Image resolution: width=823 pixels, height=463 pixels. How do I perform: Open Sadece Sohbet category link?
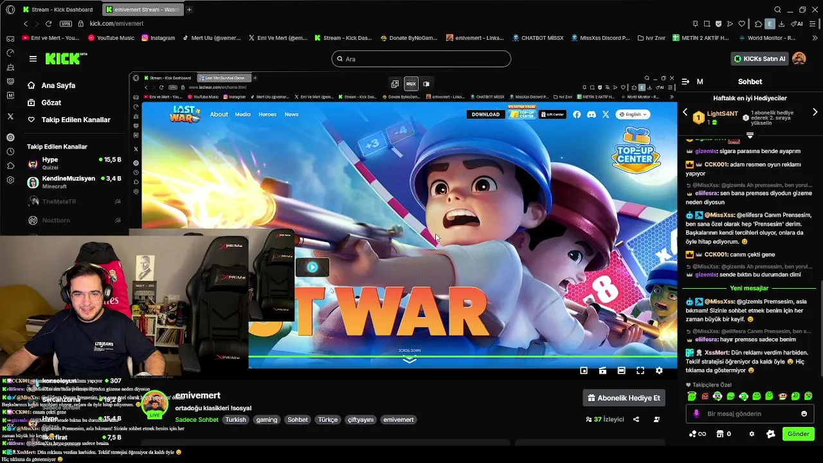pos(197,420)
